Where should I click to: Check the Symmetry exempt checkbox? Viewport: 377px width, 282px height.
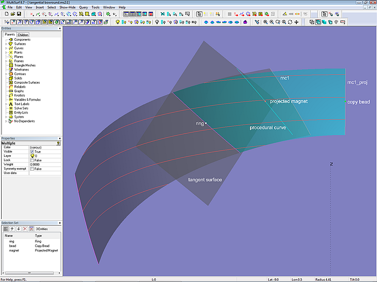click(32, 169)
